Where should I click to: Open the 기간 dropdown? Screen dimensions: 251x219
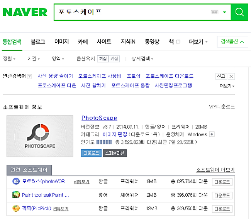point(34,59)
